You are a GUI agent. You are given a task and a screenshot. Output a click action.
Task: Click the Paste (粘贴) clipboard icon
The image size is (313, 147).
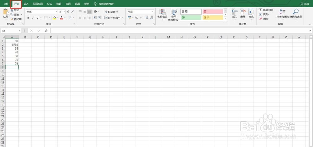pyautogui.click(x=6, y=12)
